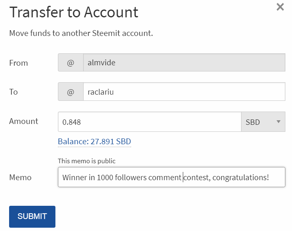Click the dropdown arrow next to SBD
The width and height of the screenshot is (292, 231).
click(278, 122)
